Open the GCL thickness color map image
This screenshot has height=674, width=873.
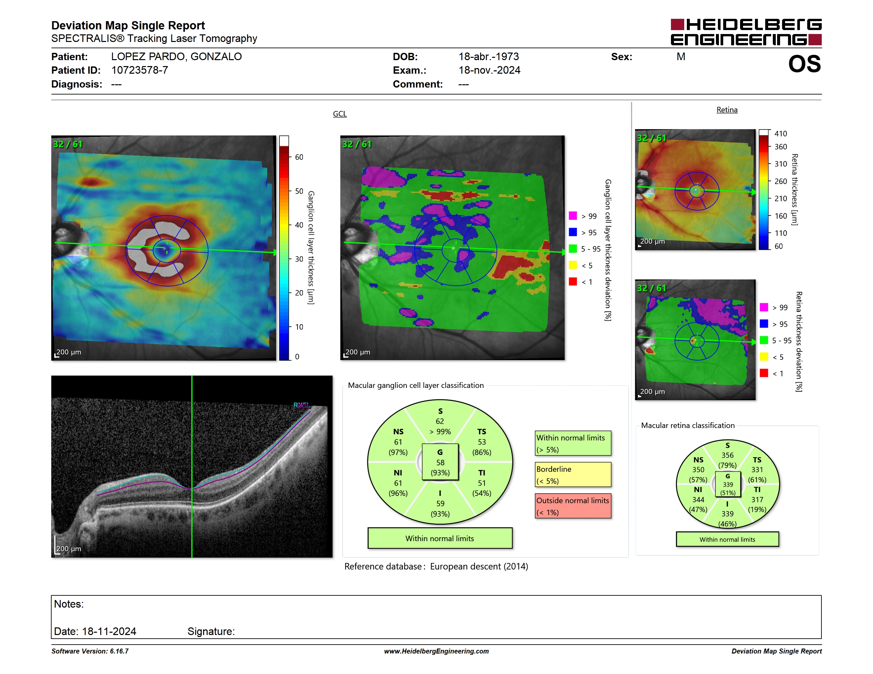coord(163,248)
